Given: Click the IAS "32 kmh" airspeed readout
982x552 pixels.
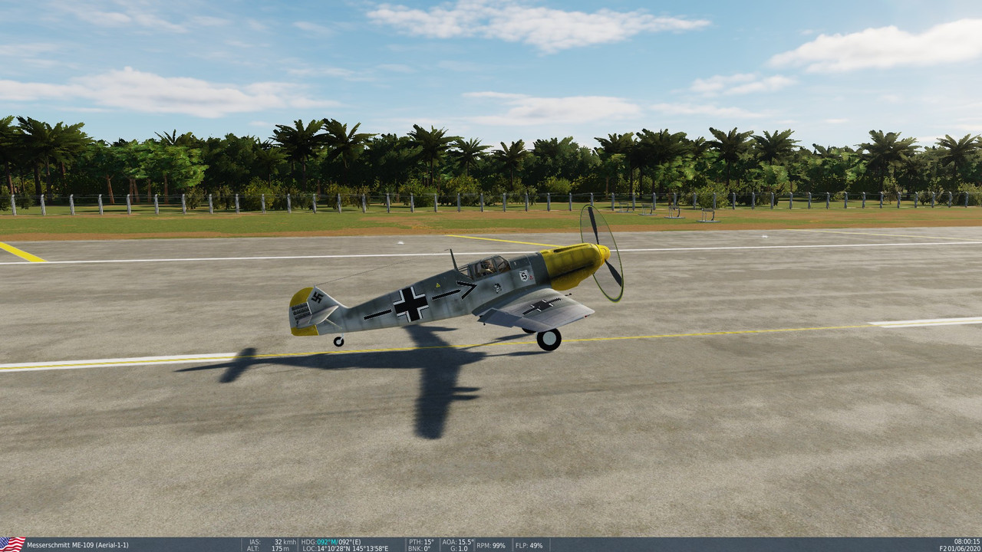Looking at the screenshot, I should click(285, 542).
